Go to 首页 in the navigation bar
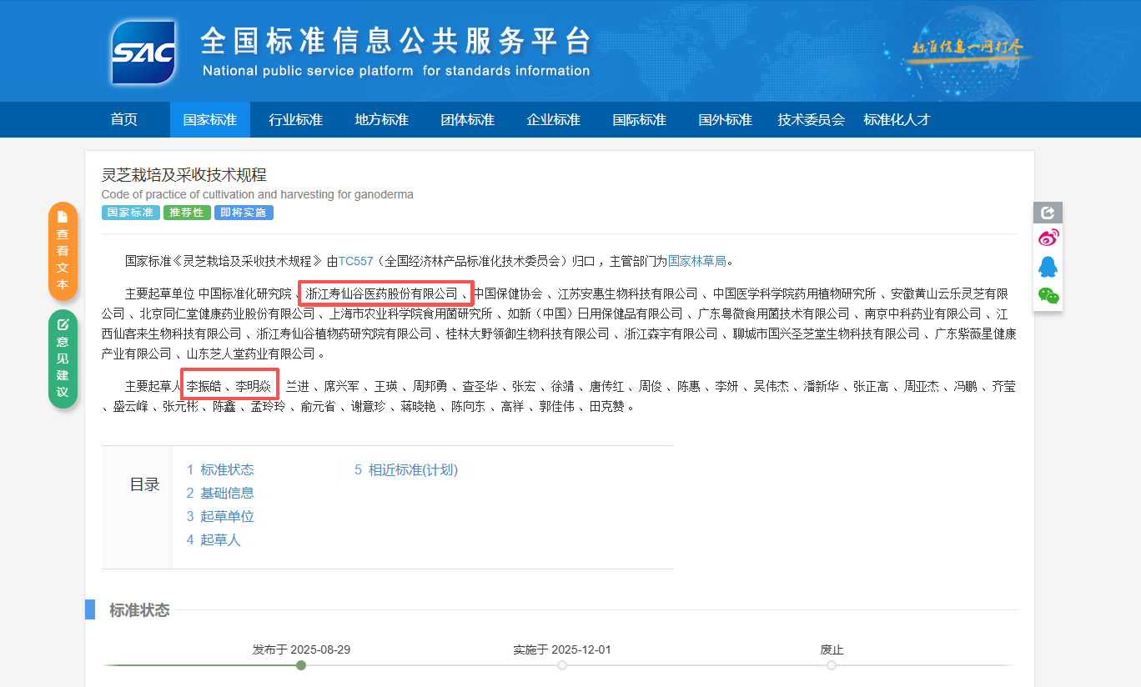Screen dimensions: 1141x687 click(124, 119)
